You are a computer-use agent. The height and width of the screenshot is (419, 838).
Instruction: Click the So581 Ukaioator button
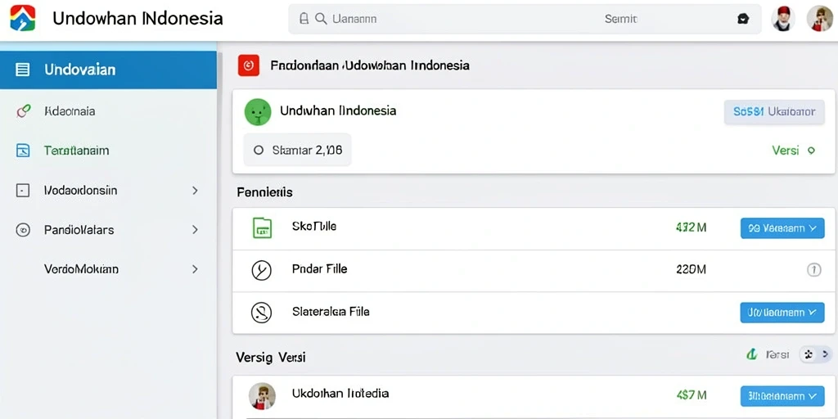click(774, 111)
